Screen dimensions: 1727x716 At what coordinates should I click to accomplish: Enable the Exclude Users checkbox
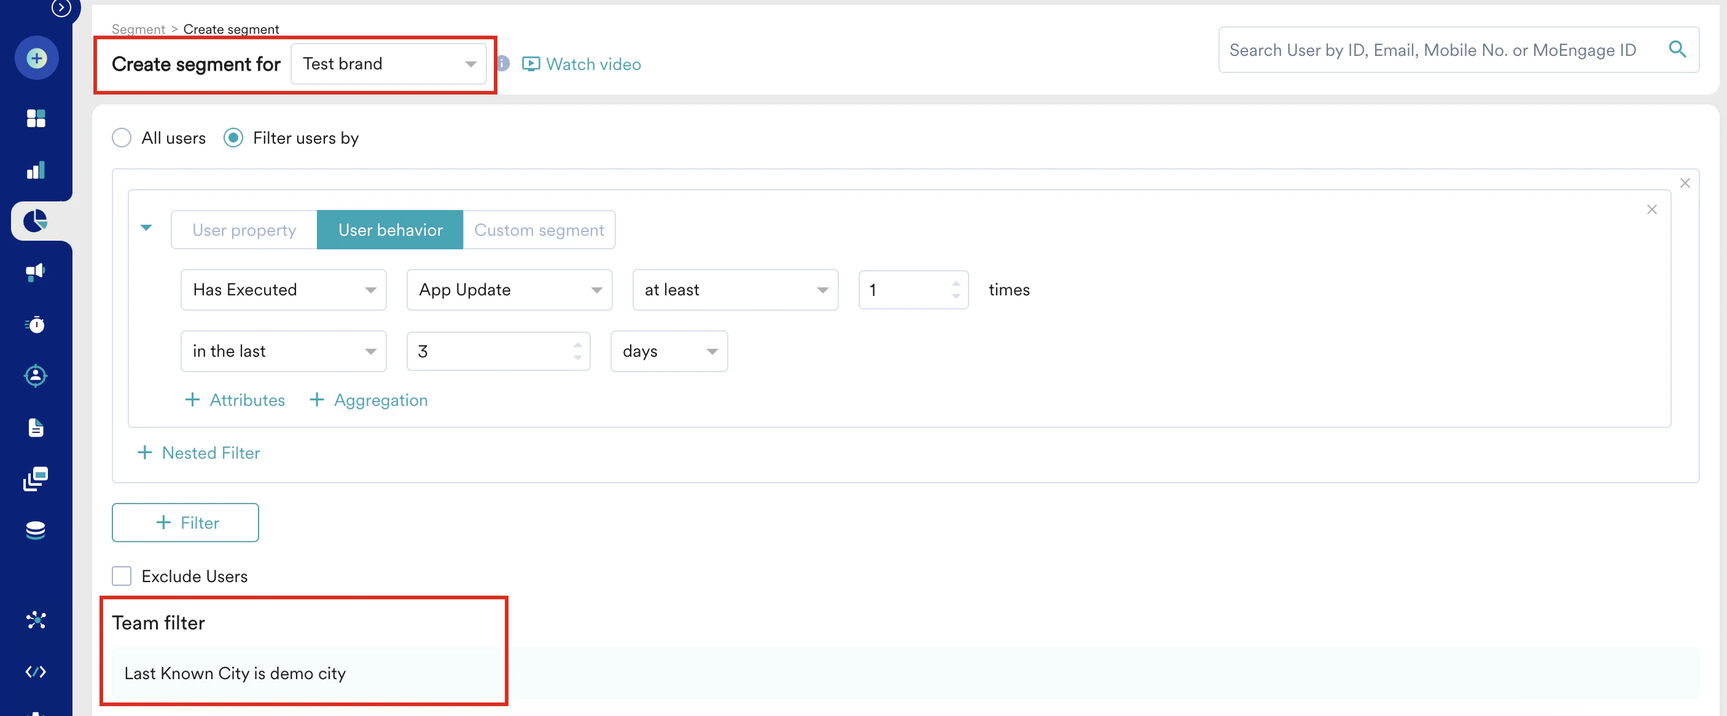pos(122,575)
